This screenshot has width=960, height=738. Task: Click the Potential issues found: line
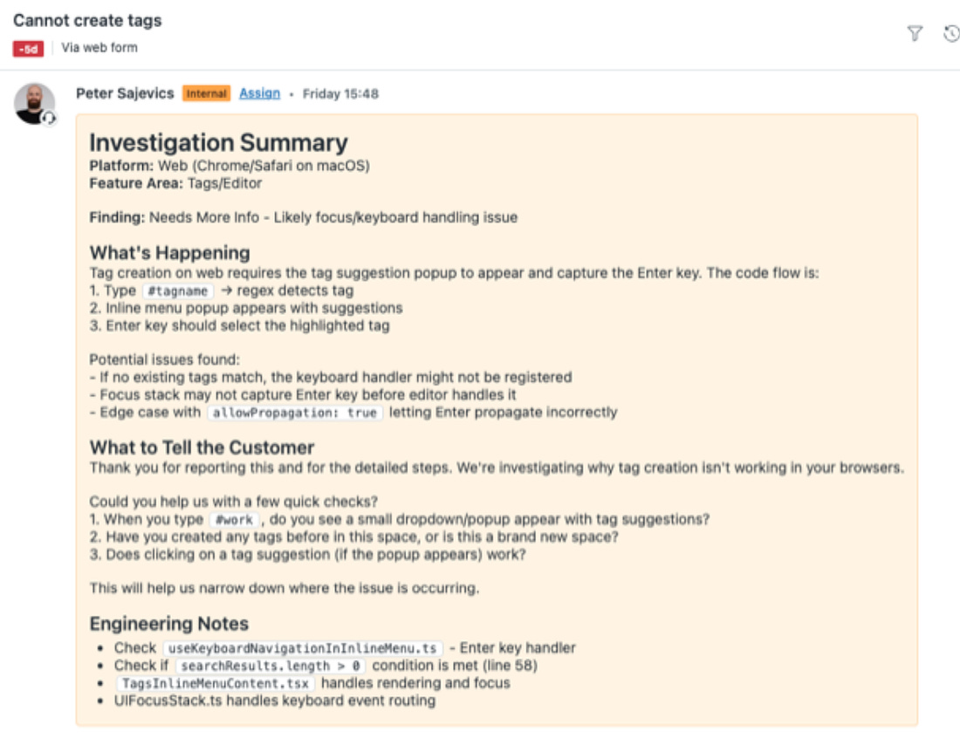pyautogui.click(x=165, y=359)
